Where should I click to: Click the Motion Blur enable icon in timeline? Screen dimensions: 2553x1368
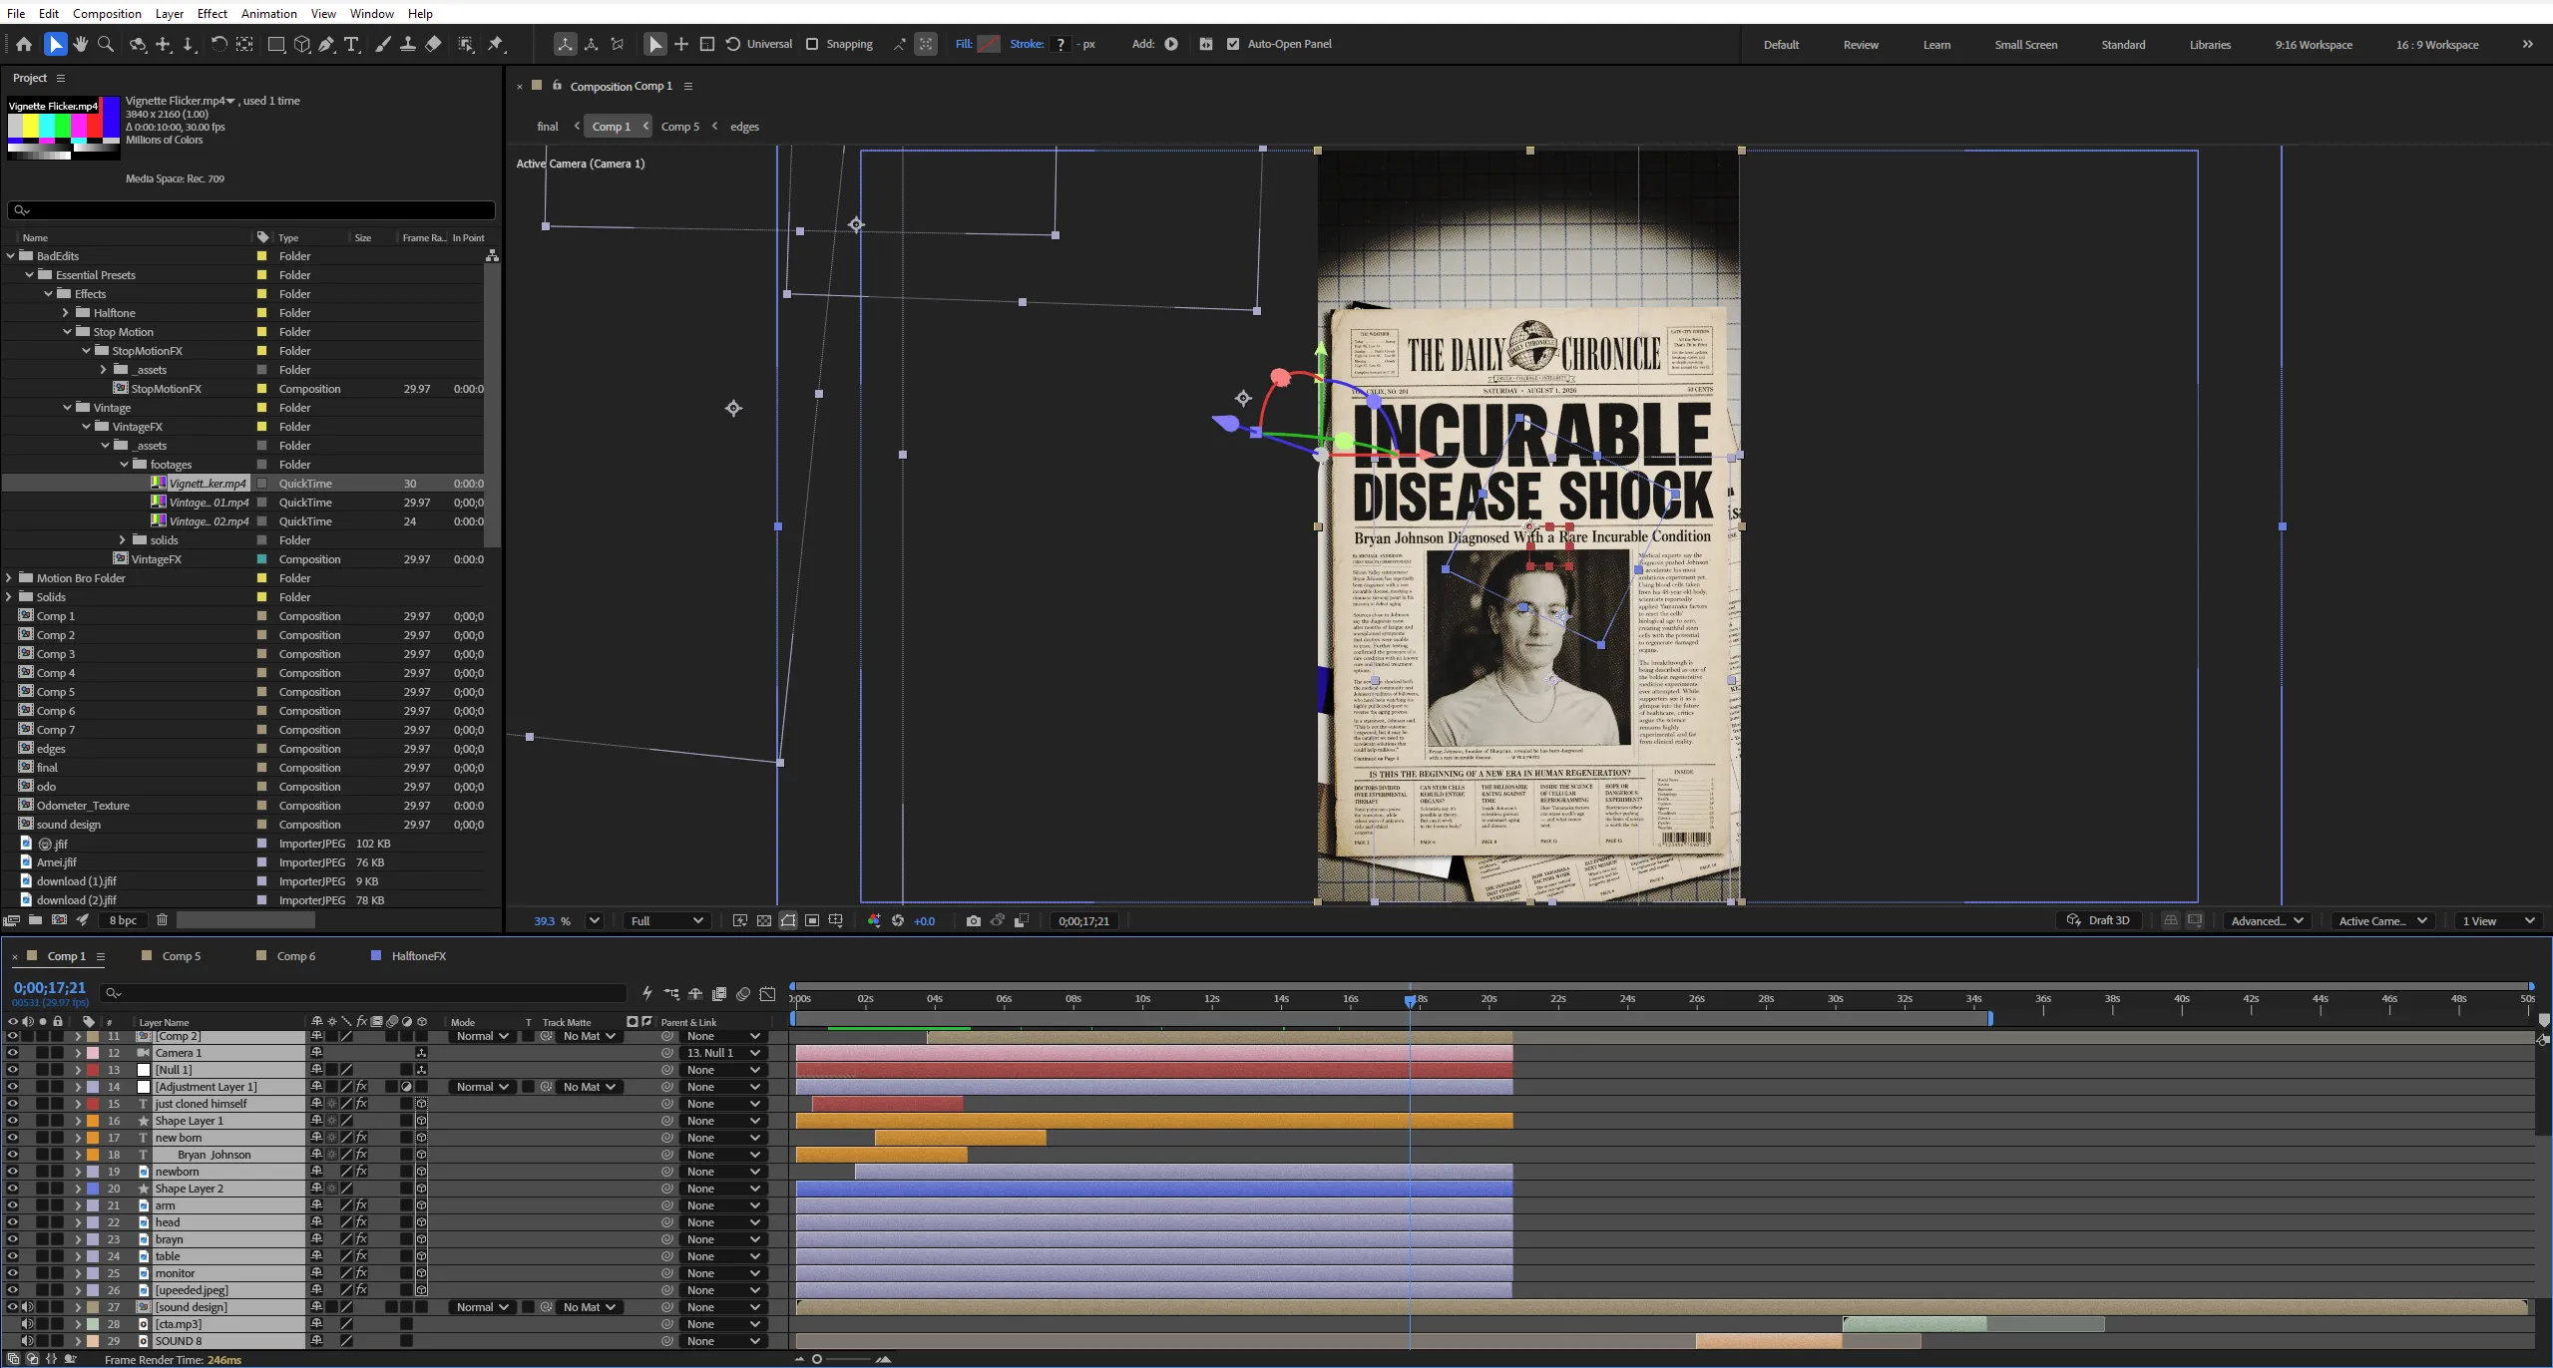coord(743,994)
